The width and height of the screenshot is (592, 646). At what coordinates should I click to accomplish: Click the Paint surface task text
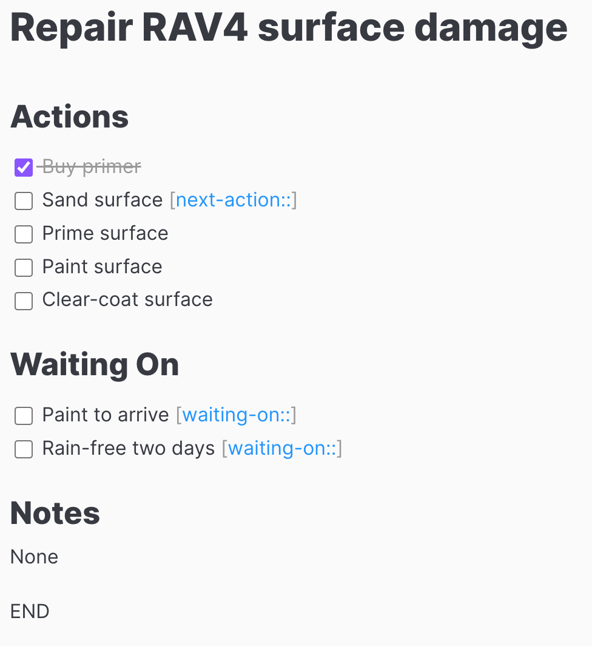[103, 267]
